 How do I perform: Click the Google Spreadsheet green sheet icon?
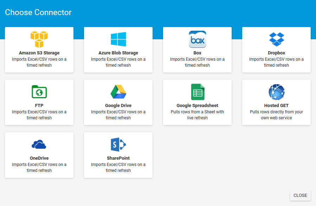point(198,92)
